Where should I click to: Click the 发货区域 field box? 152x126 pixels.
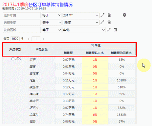[22, 30]
